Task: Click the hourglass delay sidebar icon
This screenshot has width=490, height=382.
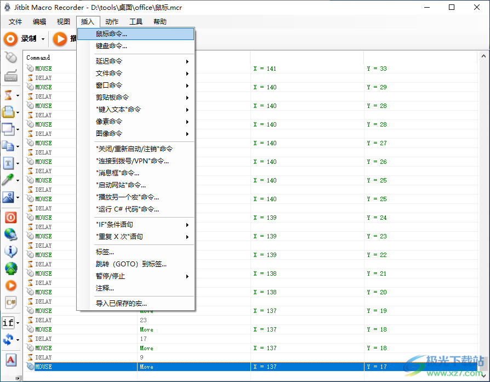Action: (x=8, y=95)
